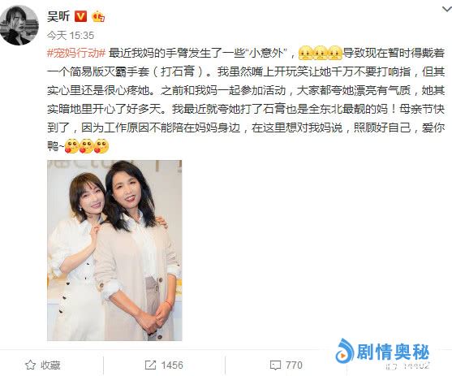Click the blue 剧情奥秘 play logo icon

pos(344,351)
